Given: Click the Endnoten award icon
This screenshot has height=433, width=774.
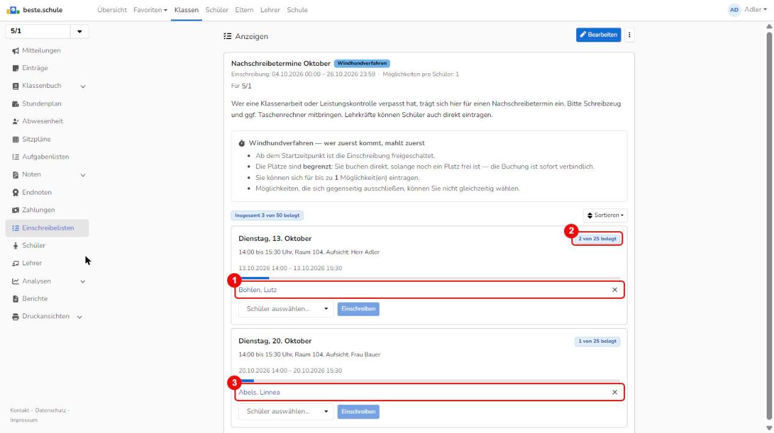Looking at the screenshot, I should click(15, 193).
